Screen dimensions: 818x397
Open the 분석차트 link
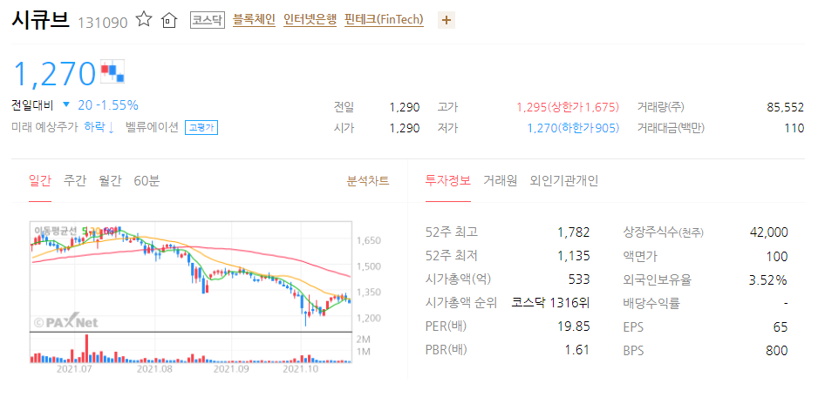(x=368, y=181)
